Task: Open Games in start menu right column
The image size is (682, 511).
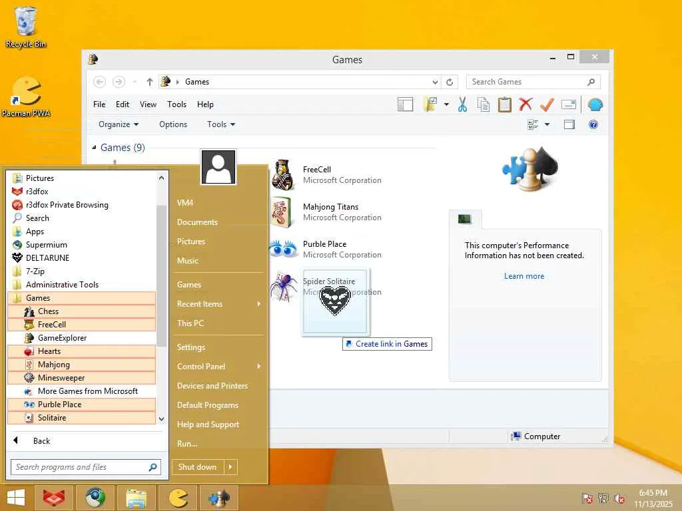Action: tap(188, 285)
